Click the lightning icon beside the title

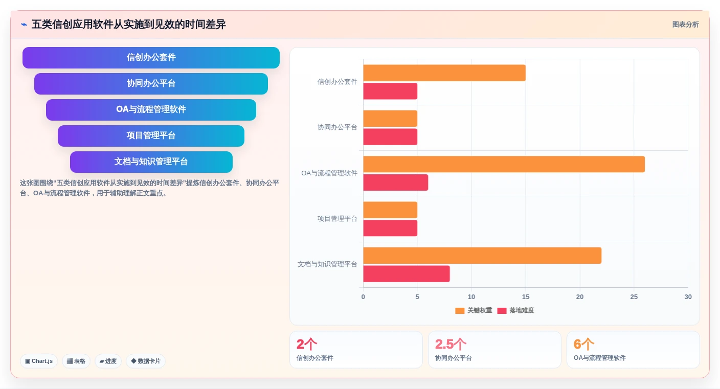click(x=24, y=25)
